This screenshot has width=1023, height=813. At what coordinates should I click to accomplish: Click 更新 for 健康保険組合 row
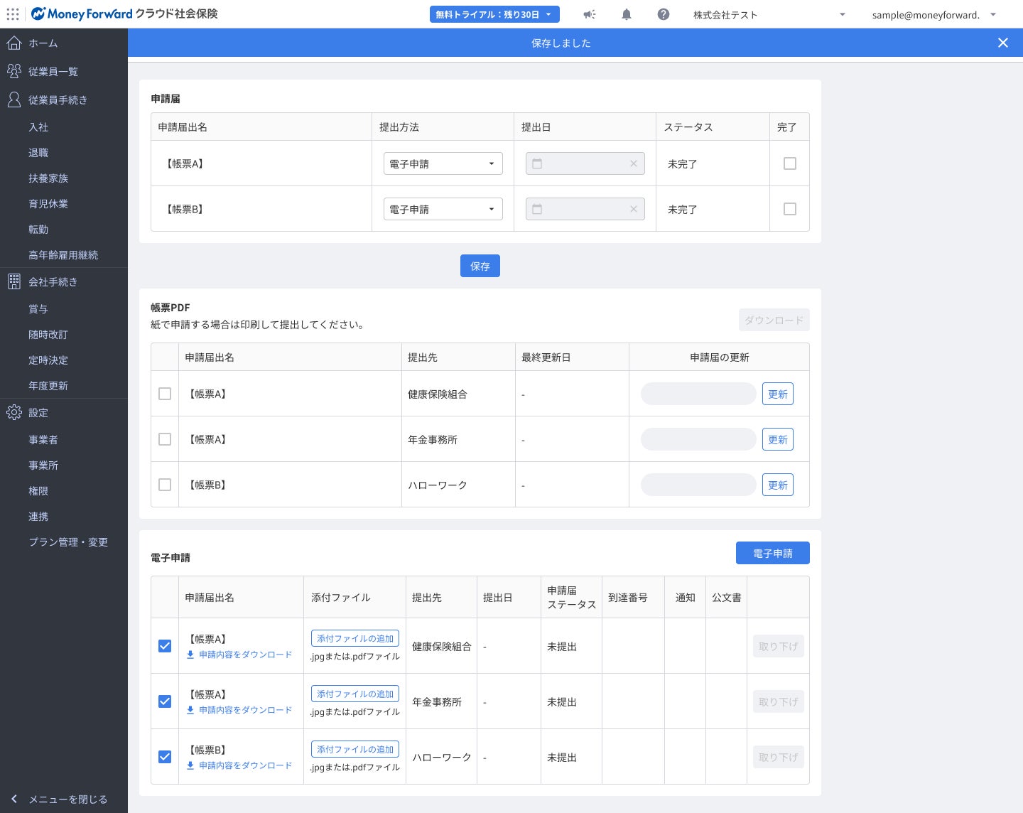pos(778,394)
